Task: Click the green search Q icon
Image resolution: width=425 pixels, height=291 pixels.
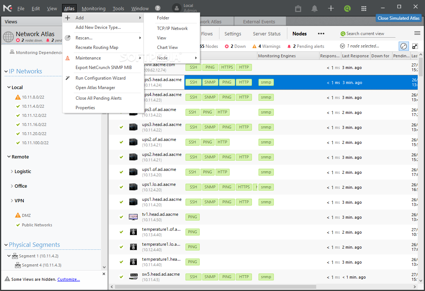Action: tap(347, 8)
